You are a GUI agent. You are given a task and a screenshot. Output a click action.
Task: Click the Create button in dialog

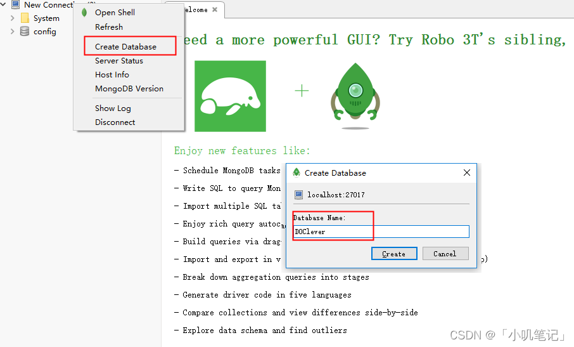pyautogui.click(x=394, y=254)
